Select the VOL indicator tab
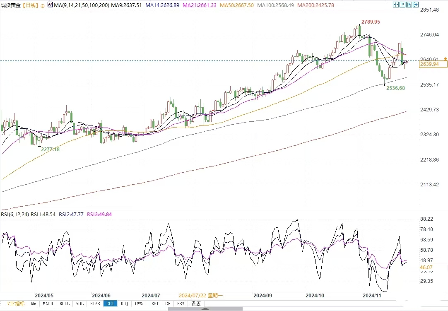Viewport: 448px width, 311px height. (80, 304)
